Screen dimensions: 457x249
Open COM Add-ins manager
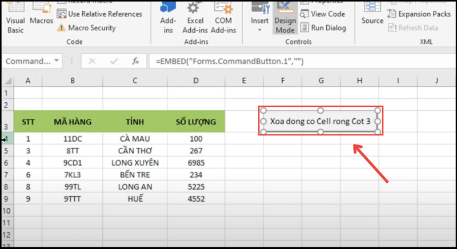[x=223, y=18]
